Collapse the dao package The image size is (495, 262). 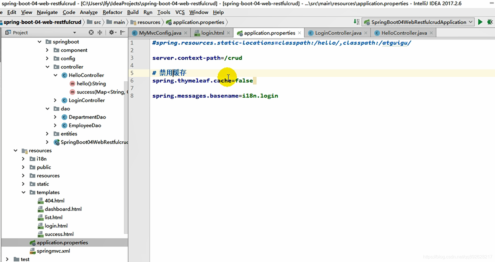[47, 109]
